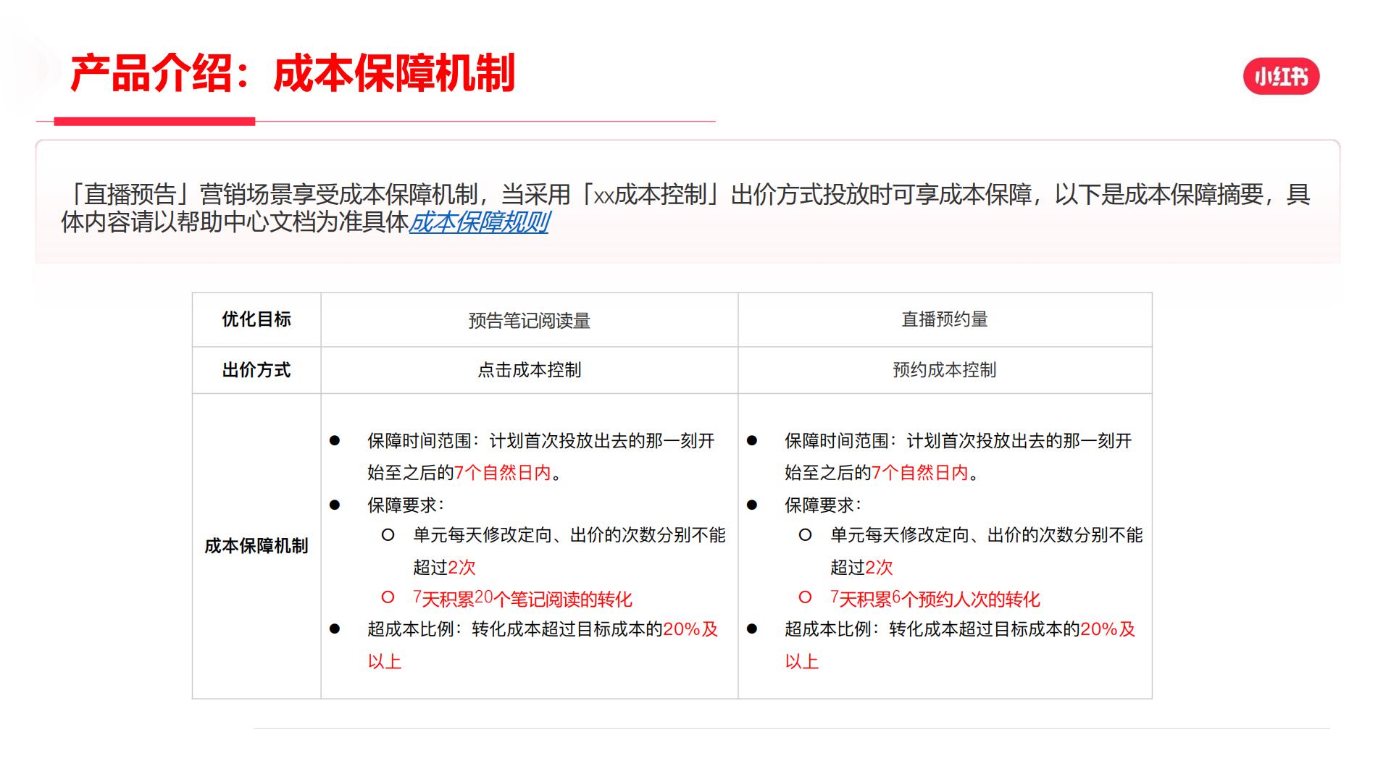1391x782 pixels.
Task: Click the intro paragraph starting 「直播预告」营销场景
Action: point(685,209)
